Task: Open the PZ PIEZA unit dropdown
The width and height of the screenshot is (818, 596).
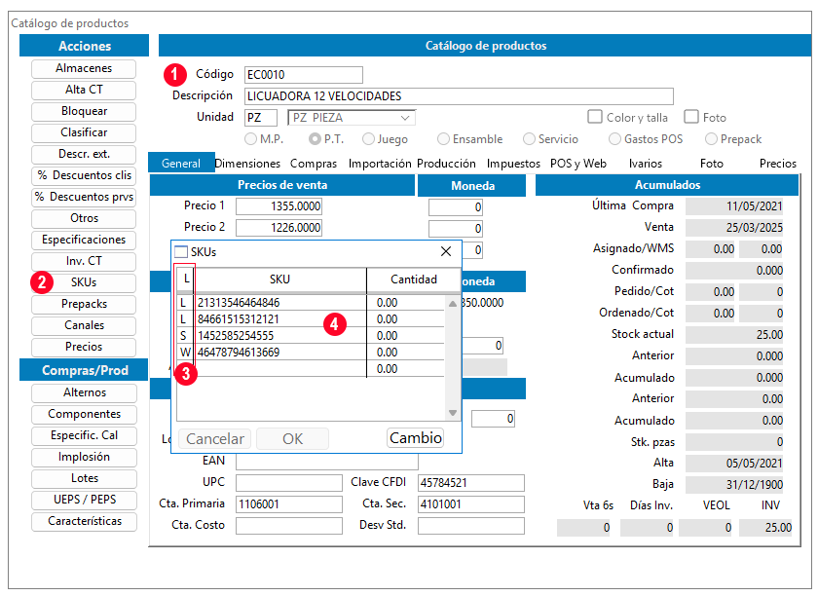Action: tap(352, 118)
